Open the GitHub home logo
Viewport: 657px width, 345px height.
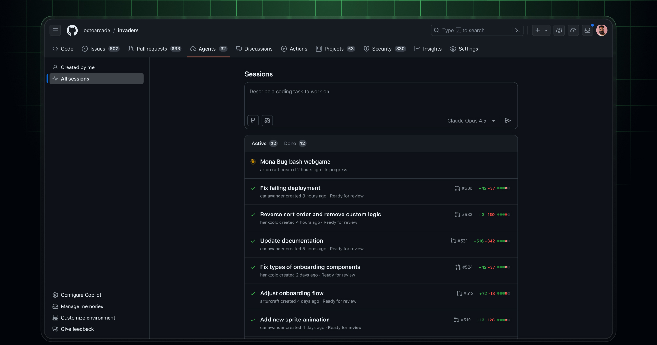(72, 30)
